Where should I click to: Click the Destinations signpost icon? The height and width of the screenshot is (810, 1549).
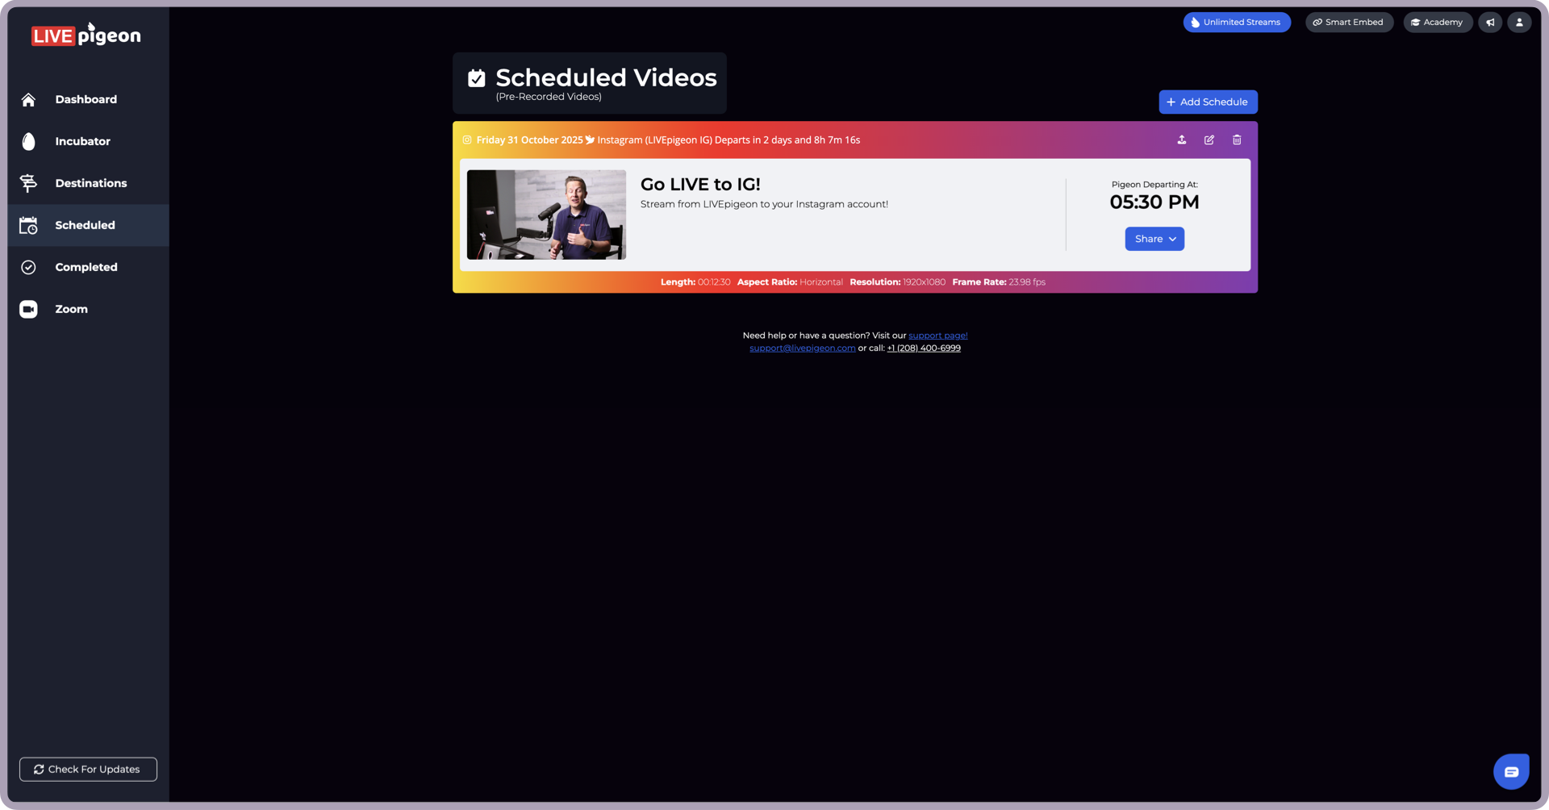[28, 183]
